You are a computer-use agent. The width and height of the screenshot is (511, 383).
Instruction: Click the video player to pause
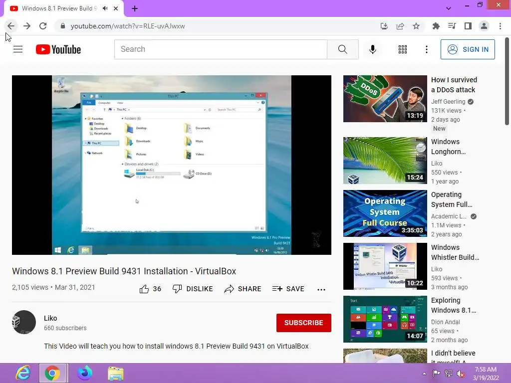(172, 165)
